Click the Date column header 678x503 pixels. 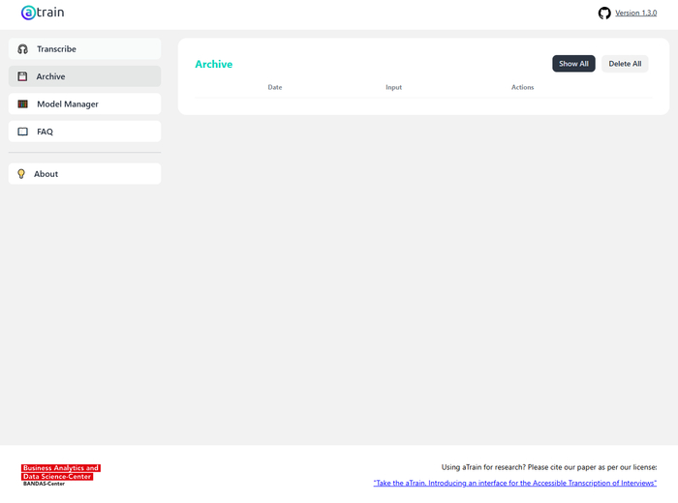(x=275, y=87)
